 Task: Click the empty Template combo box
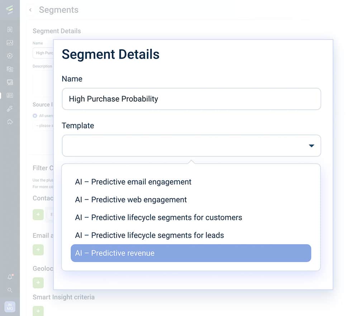191,146
